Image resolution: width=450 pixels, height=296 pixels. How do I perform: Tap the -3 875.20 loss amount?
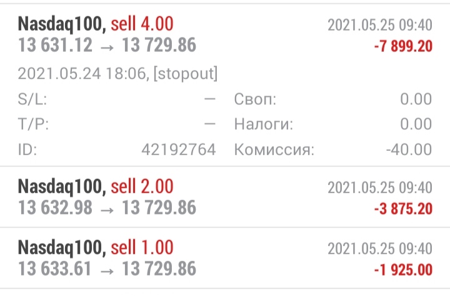pos(403,209)
